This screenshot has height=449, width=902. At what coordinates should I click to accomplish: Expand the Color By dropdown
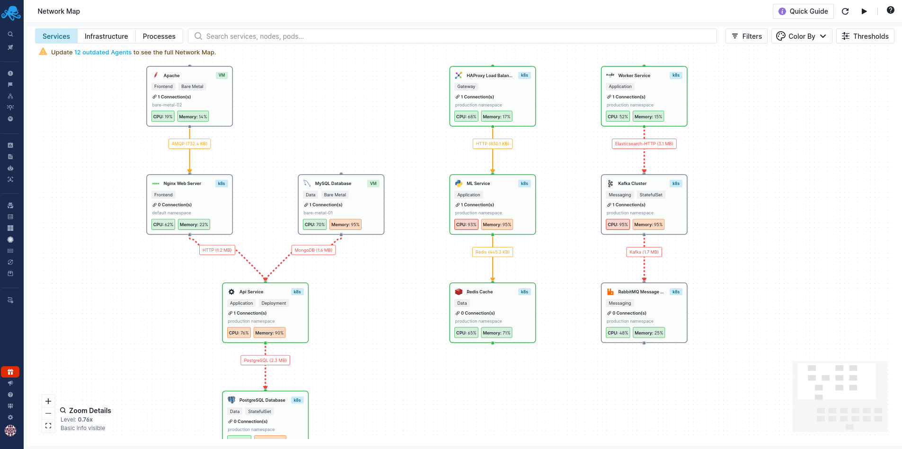point(802,36)
